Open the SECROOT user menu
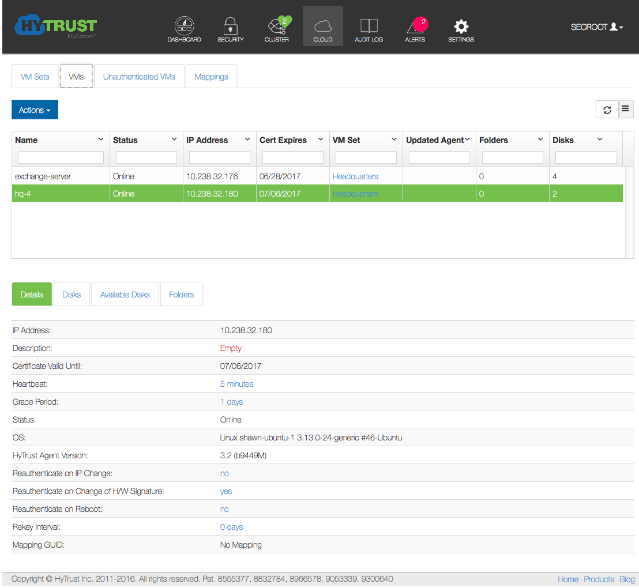 click(x=596, y=27)
